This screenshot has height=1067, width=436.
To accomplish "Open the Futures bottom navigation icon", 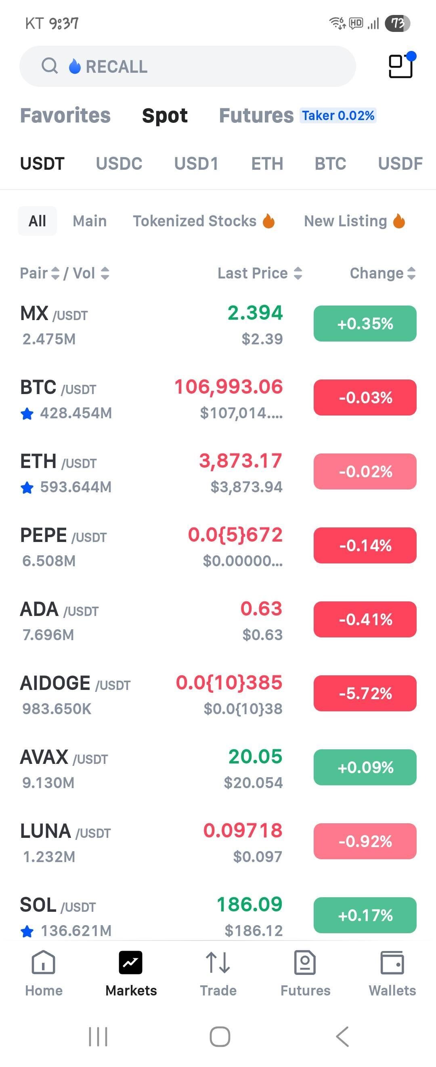I will point(305,962).
